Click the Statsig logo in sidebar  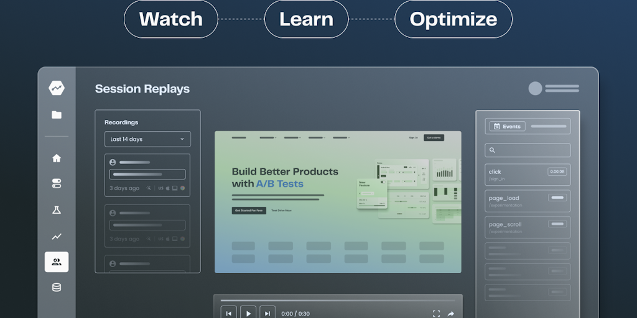pyautogui.click(x=57, y=88)
